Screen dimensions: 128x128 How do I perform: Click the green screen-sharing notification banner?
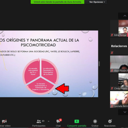(x=58, y=2)
